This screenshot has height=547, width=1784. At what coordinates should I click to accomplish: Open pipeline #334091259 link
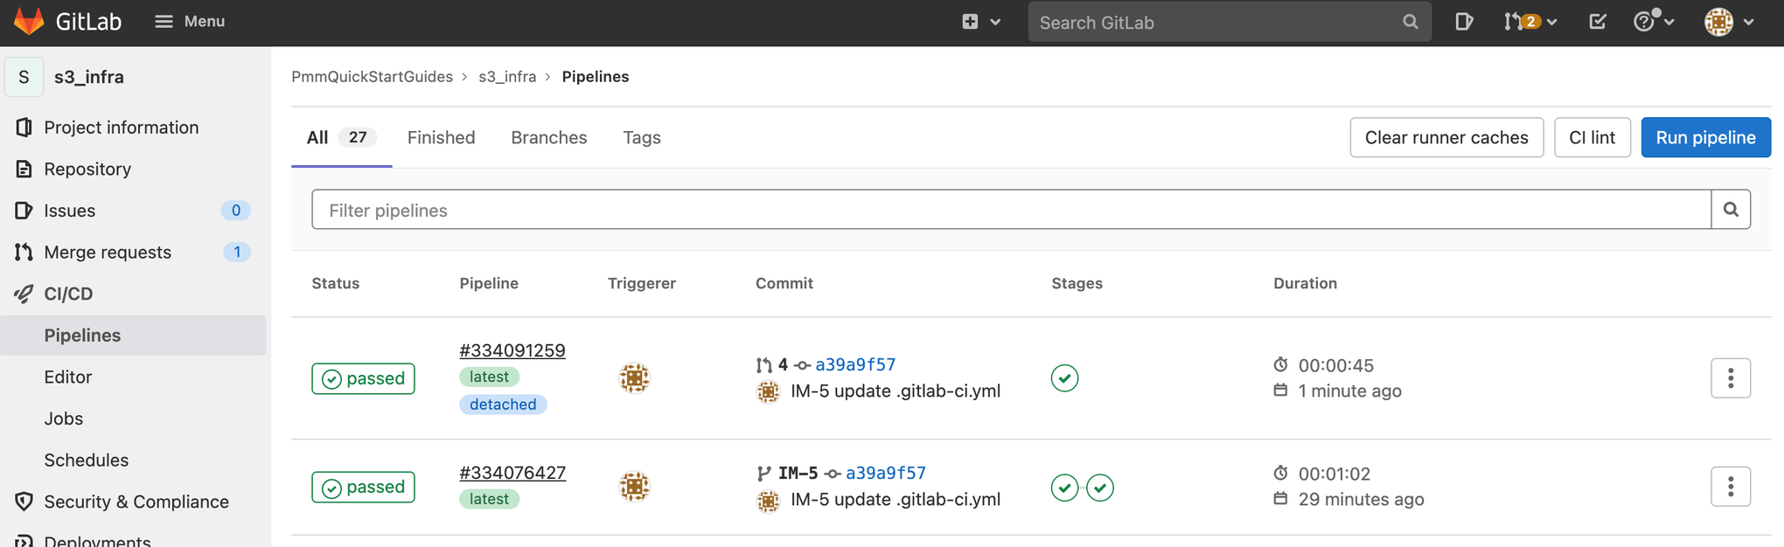[x=512, y=350]
